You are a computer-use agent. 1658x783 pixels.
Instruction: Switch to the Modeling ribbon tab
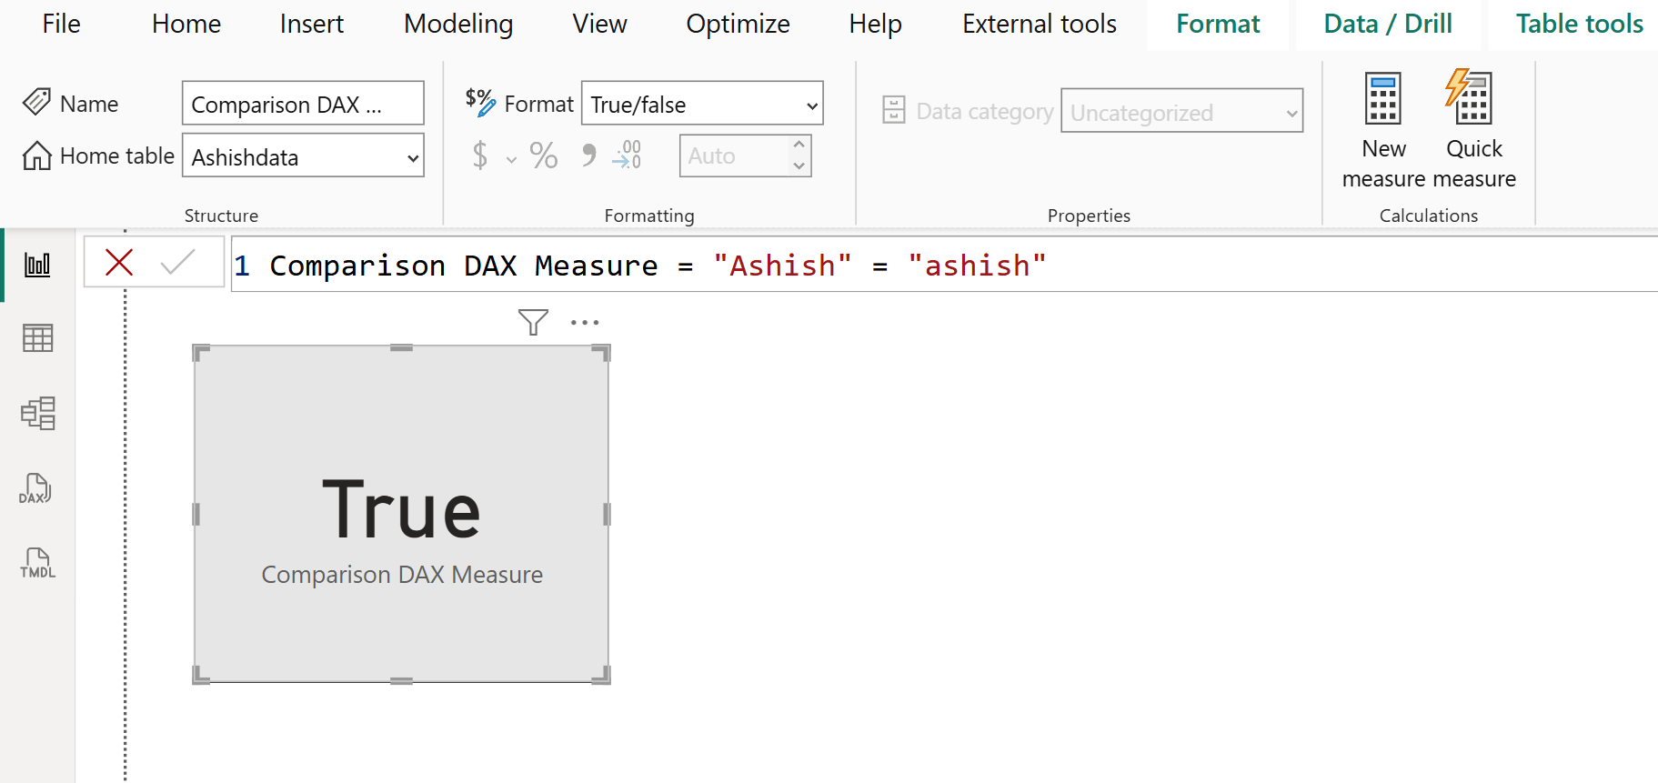click(458, 24)
